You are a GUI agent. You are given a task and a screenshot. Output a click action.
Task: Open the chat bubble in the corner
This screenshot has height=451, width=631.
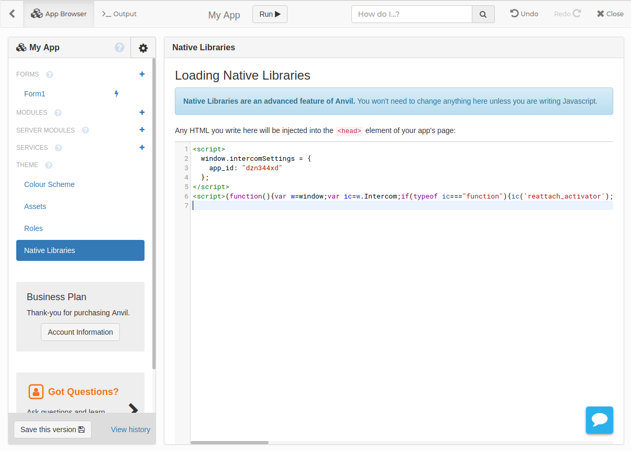[x=599, y=420]
